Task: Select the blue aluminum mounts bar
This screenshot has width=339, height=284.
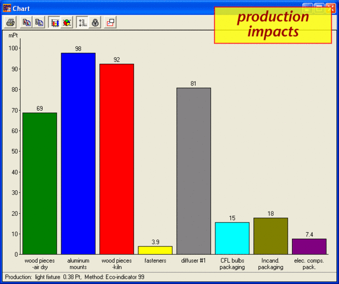Action: (x=78, y=154)
